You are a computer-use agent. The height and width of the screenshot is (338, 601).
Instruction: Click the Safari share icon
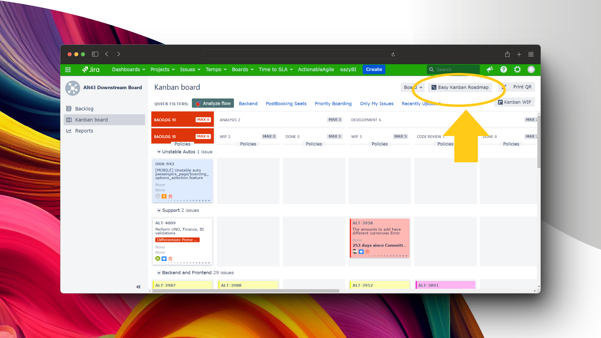pos(507,54)
